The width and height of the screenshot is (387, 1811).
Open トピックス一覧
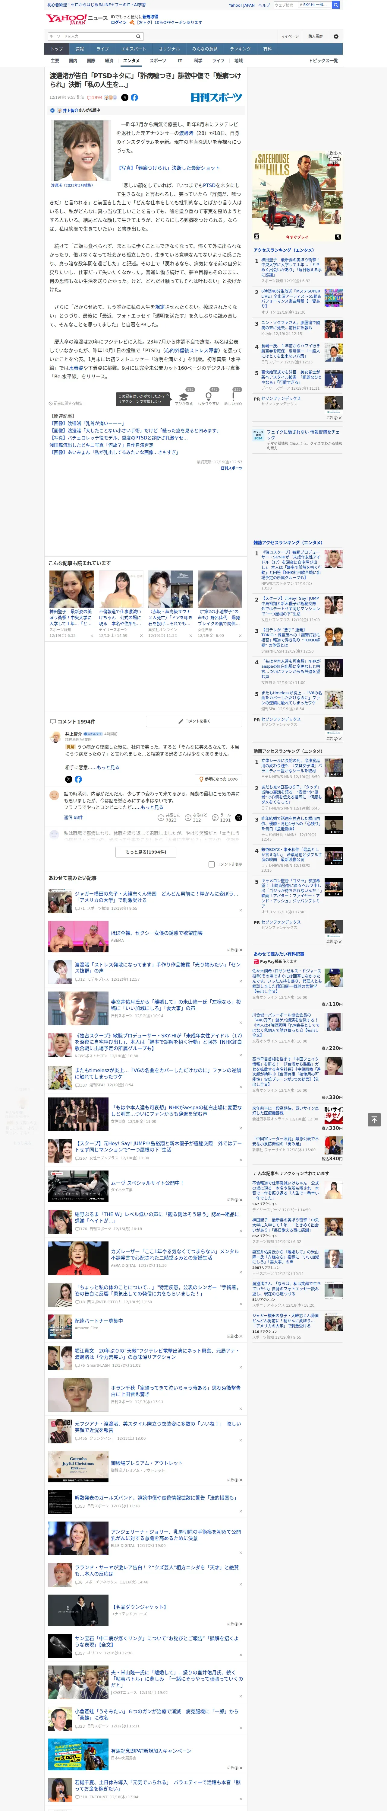(x=323, y=60)
